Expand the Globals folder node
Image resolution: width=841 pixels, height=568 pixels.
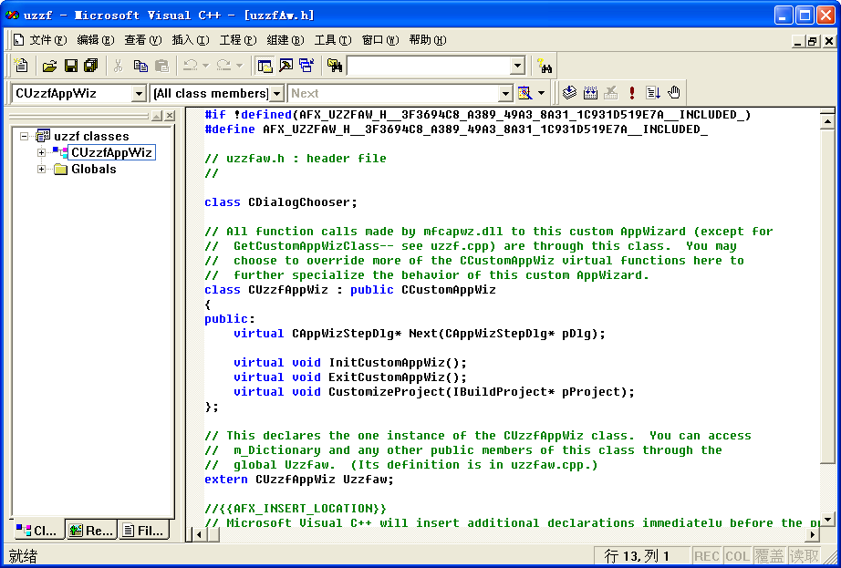pos(41,170)
